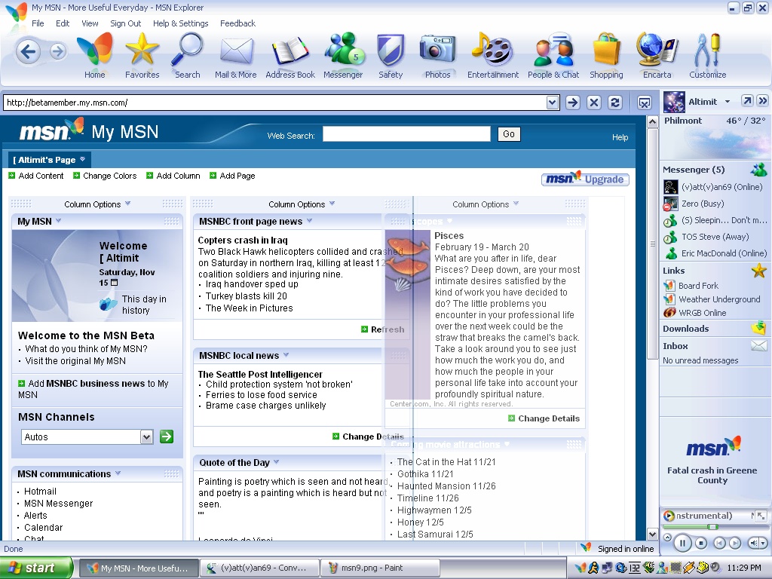Open the Hotmail link
Screen dimensions: 772x579
[40, 492]
